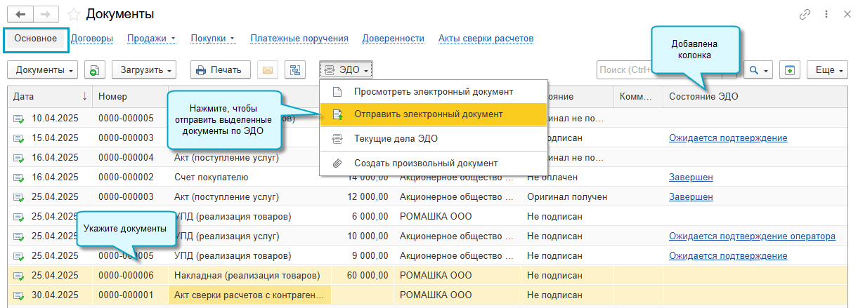
Task: Click the forward navigation arrow
Action: (x=45, y=15)
